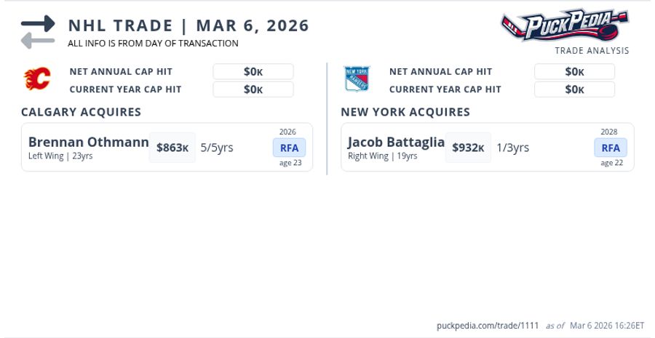Click Battaglia's RFA status badge

611,148
